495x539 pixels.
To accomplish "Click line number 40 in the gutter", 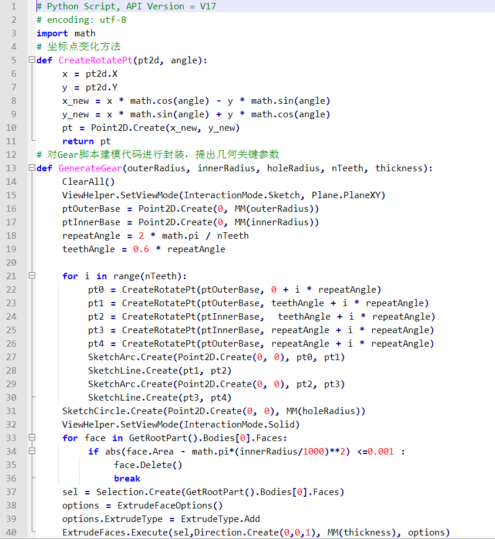I will tap(11, 533).
